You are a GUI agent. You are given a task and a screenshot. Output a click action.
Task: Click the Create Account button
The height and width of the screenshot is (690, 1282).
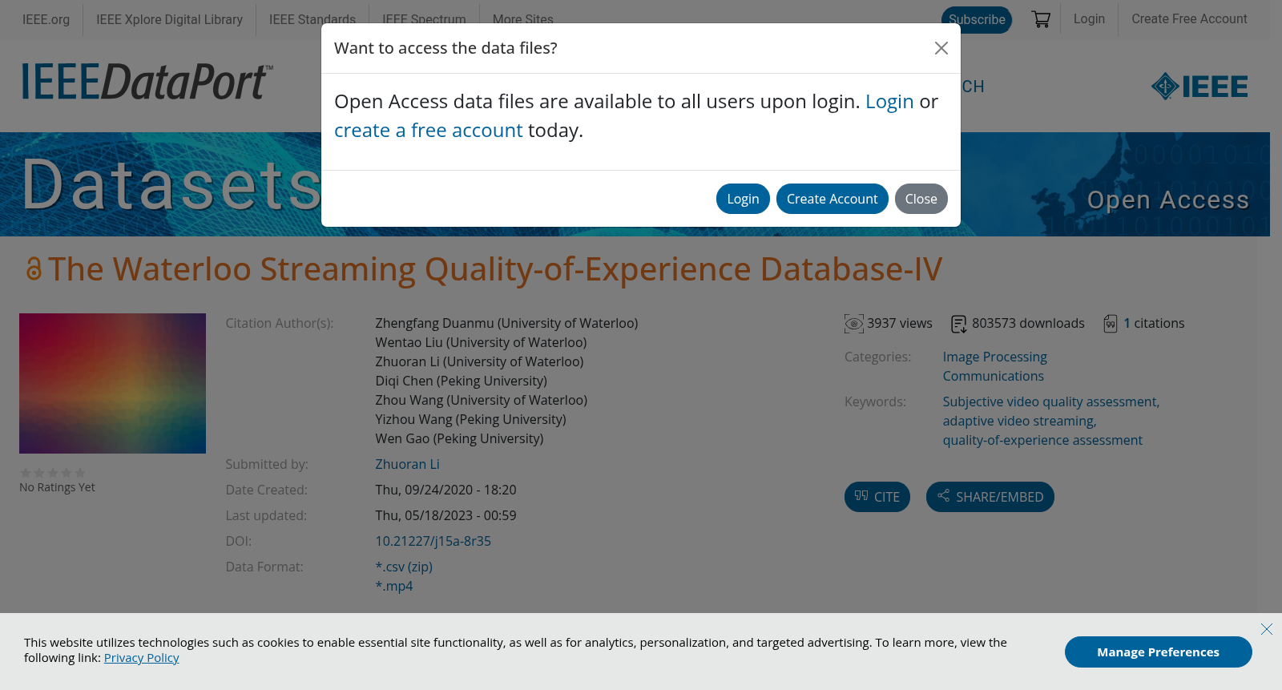pyautogui.click(x=832, y=199)
